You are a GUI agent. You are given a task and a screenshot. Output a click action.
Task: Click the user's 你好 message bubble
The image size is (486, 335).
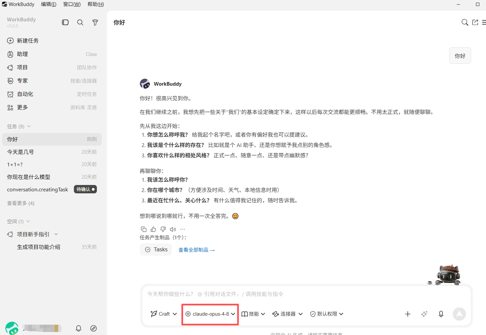pos(460,56)
